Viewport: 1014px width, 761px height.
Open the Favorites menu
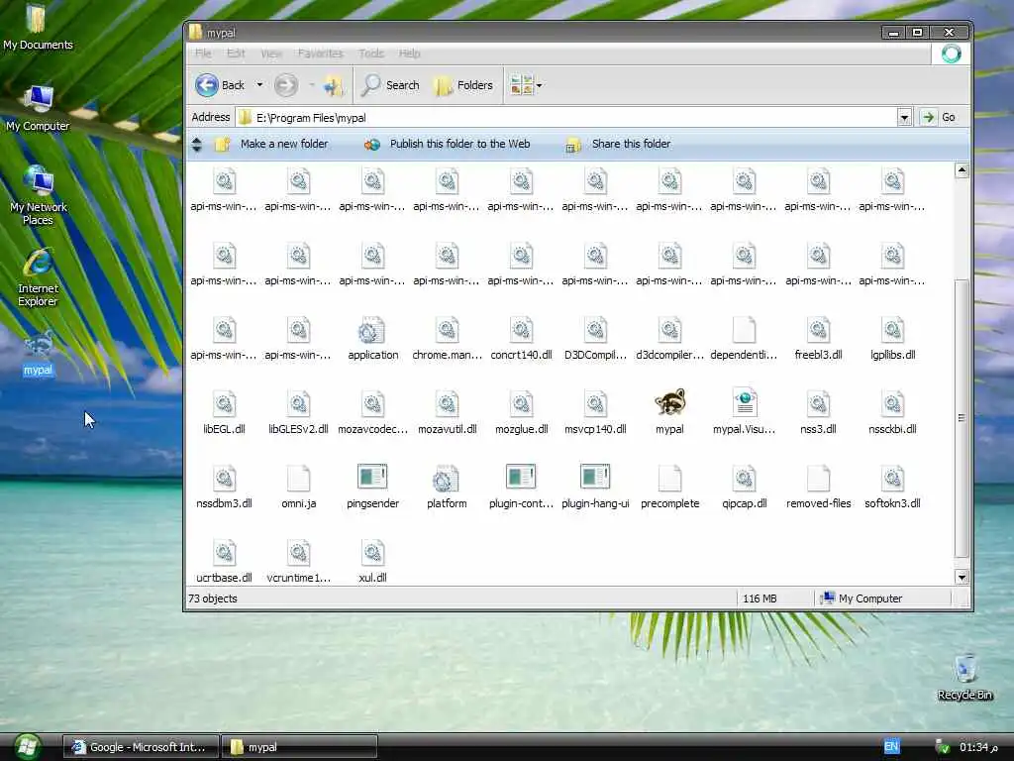320,54
